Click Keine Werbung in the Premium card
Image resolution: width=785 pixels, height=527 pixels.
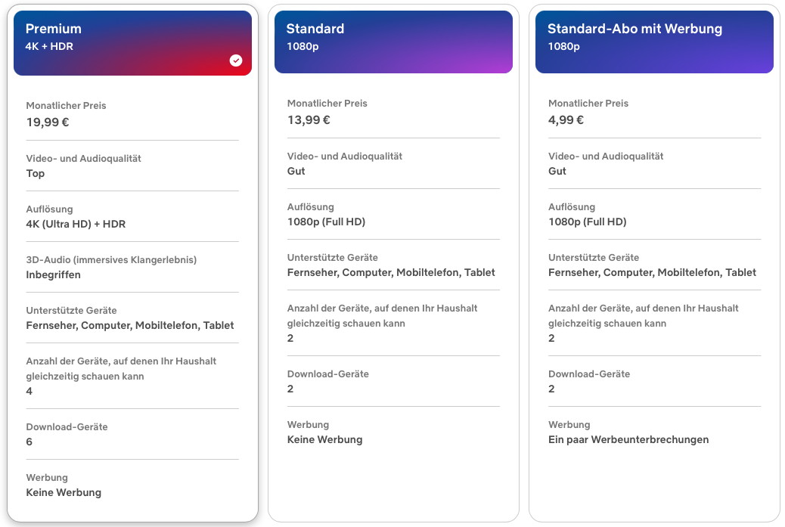pos(64,493)
